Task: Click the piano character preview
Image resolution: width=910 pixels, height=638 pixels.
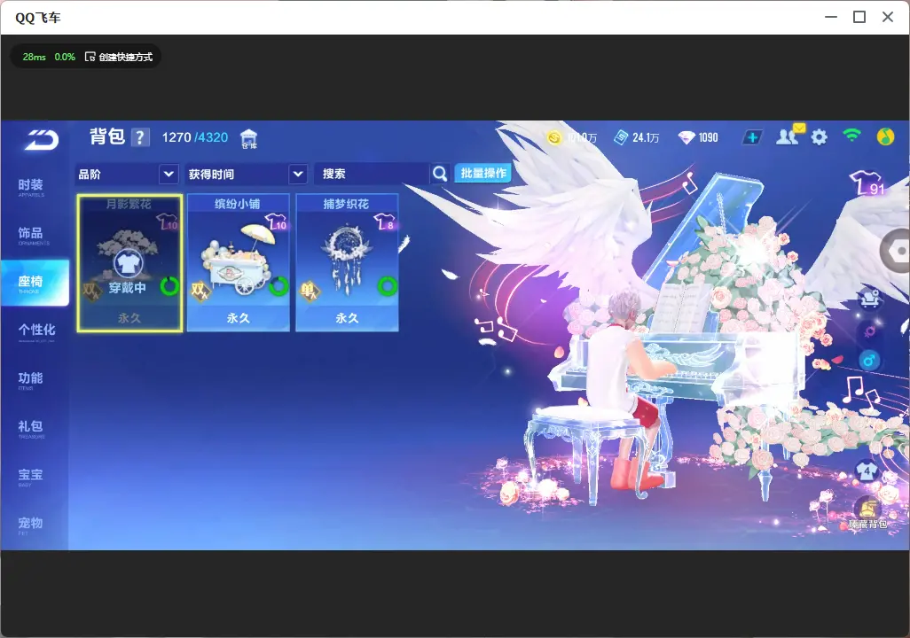Action: pos(667,348)
